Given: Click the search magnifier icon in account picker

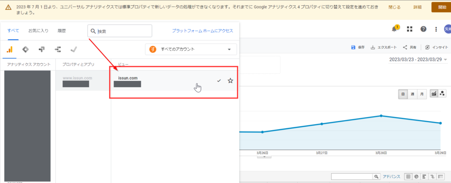Looking at the screenshot, I should click(93, 31).
